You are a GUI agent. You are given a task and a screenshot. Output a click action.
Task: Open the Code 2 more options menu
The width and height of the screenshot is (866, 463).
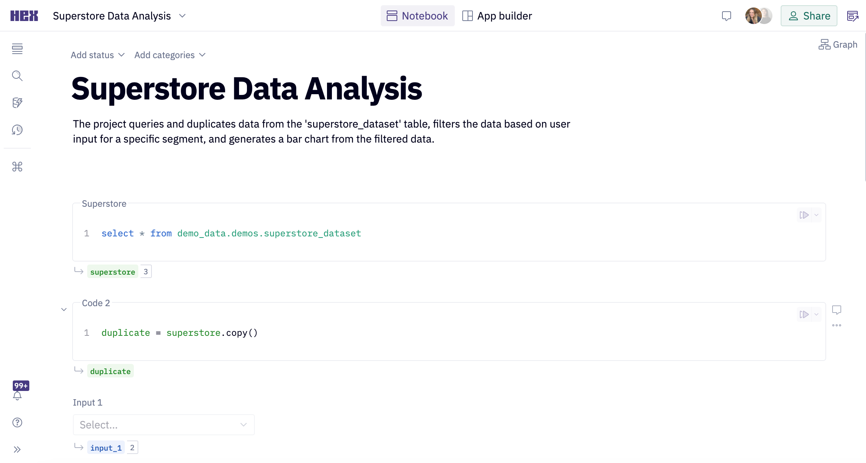coord(837,325)
